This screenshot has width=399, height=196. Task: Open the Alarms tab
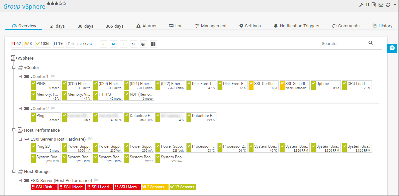tap(146, 26)
